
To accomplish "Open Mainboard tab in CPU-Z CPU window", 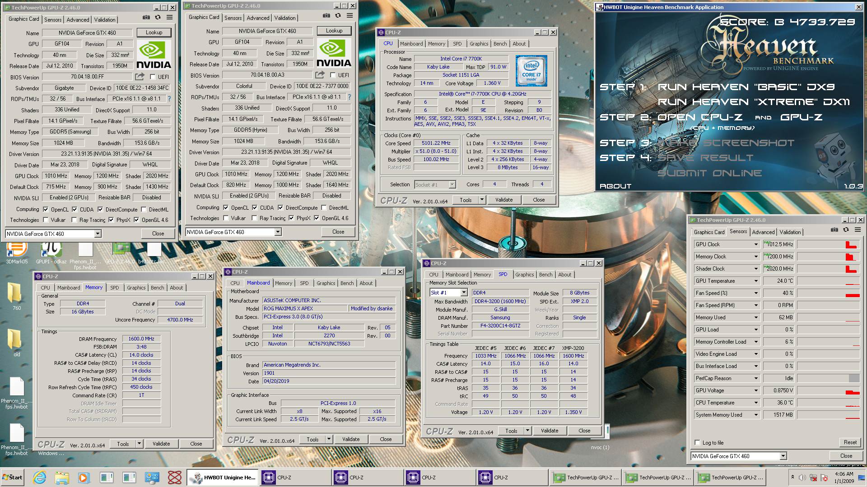I will [411, 44].
